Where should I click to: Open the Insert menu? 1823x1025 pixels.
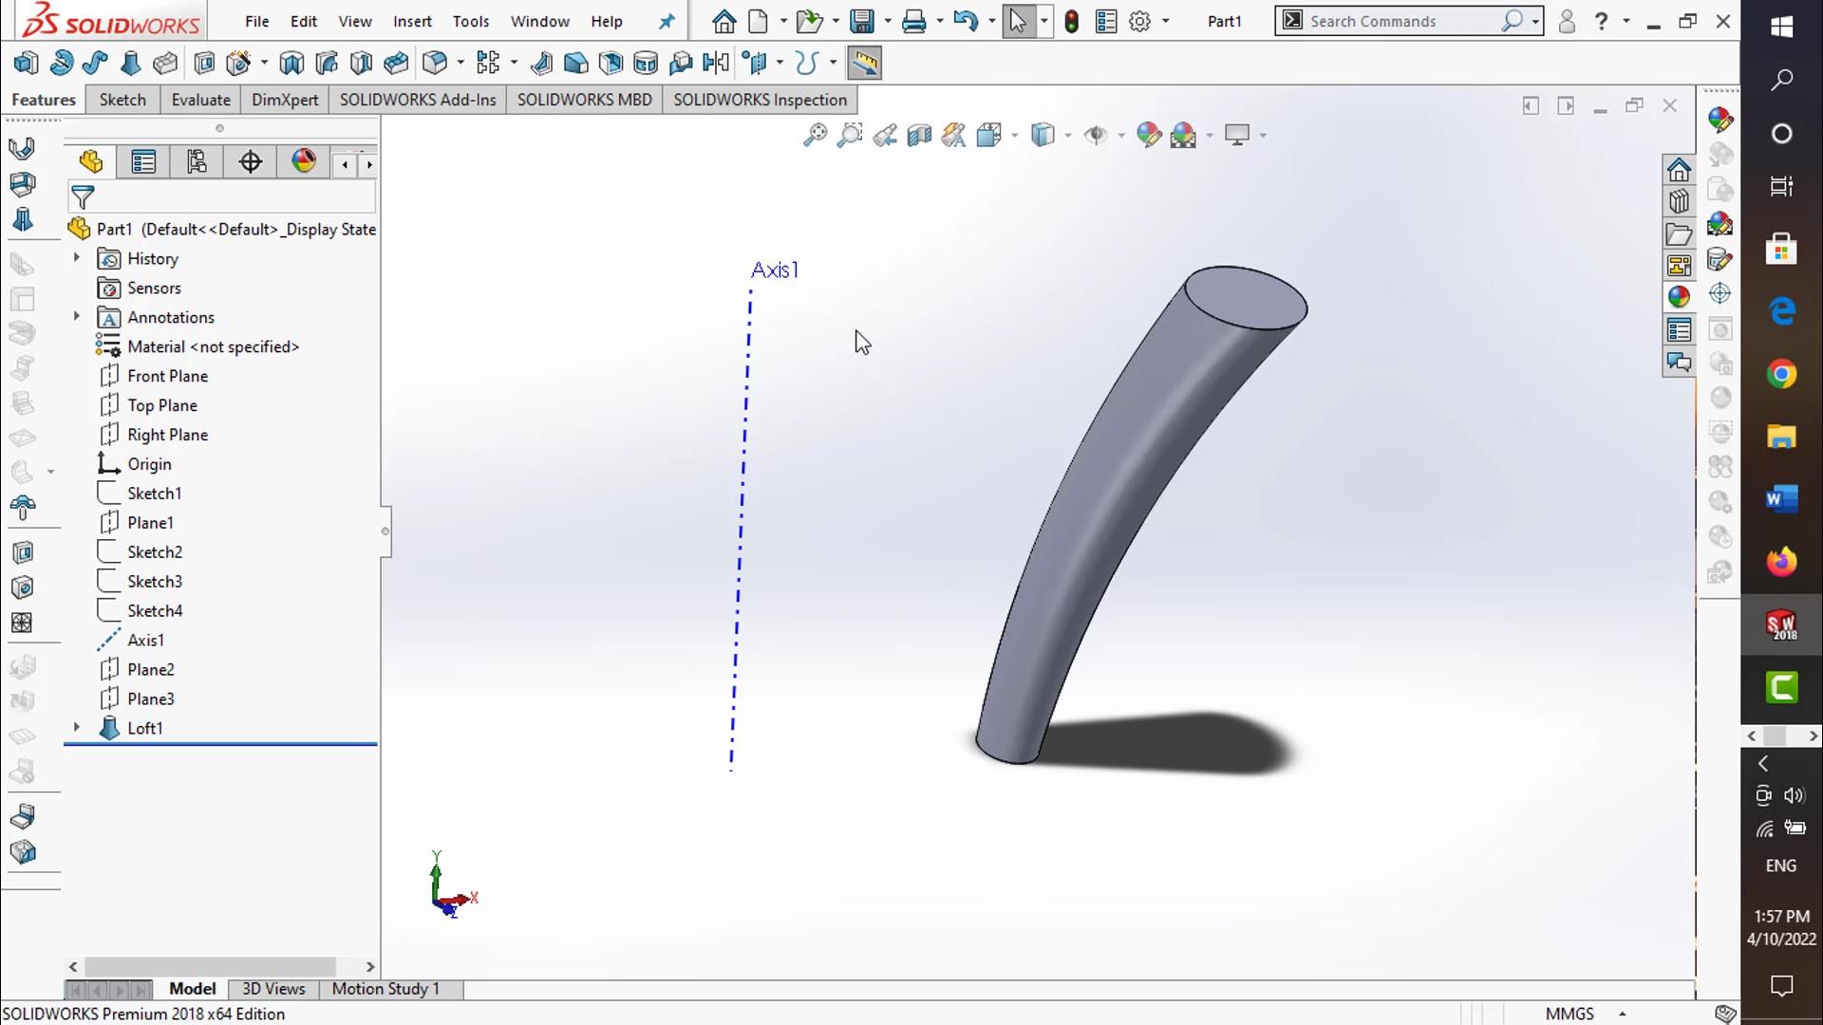coord(412,21)
